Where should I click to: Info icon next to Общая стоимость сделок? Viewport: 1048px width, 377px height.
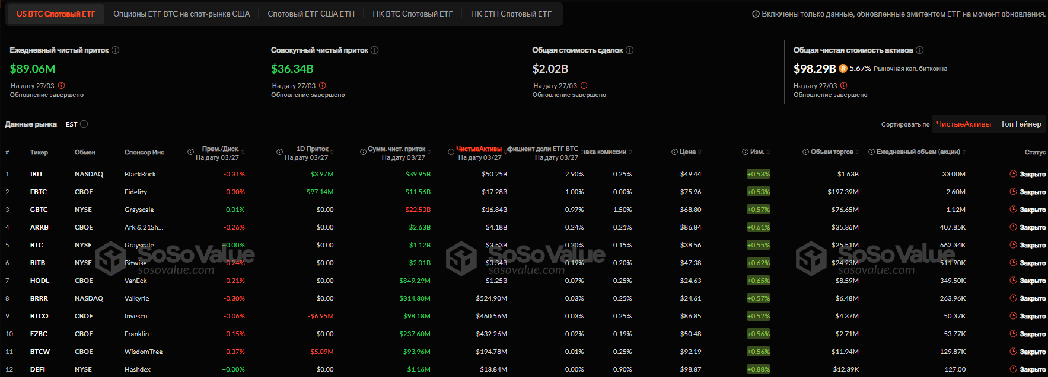[630, 50]
